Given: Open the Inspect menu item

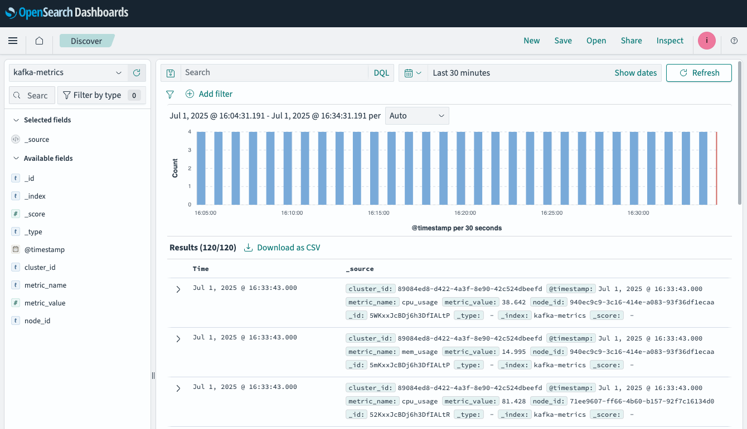Looking at the screenshot, I should click(x=670, y=41).
